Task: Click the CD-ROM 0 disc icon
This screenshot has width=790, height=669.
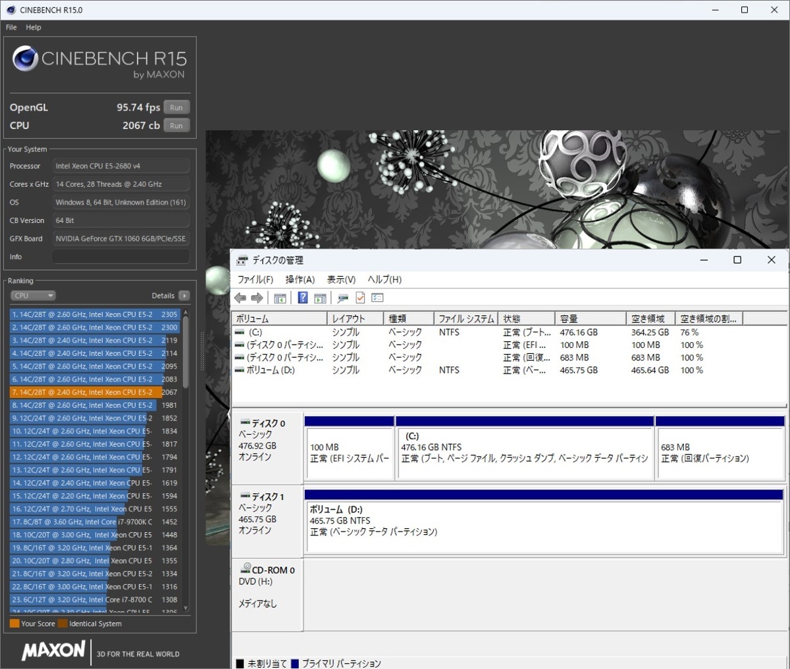Action: 246,568
